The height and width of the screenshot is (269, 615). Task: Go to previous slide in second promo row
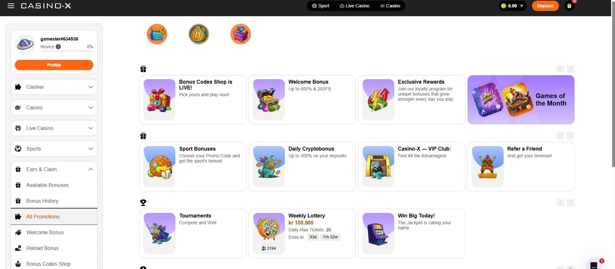(x=560, y=136)
